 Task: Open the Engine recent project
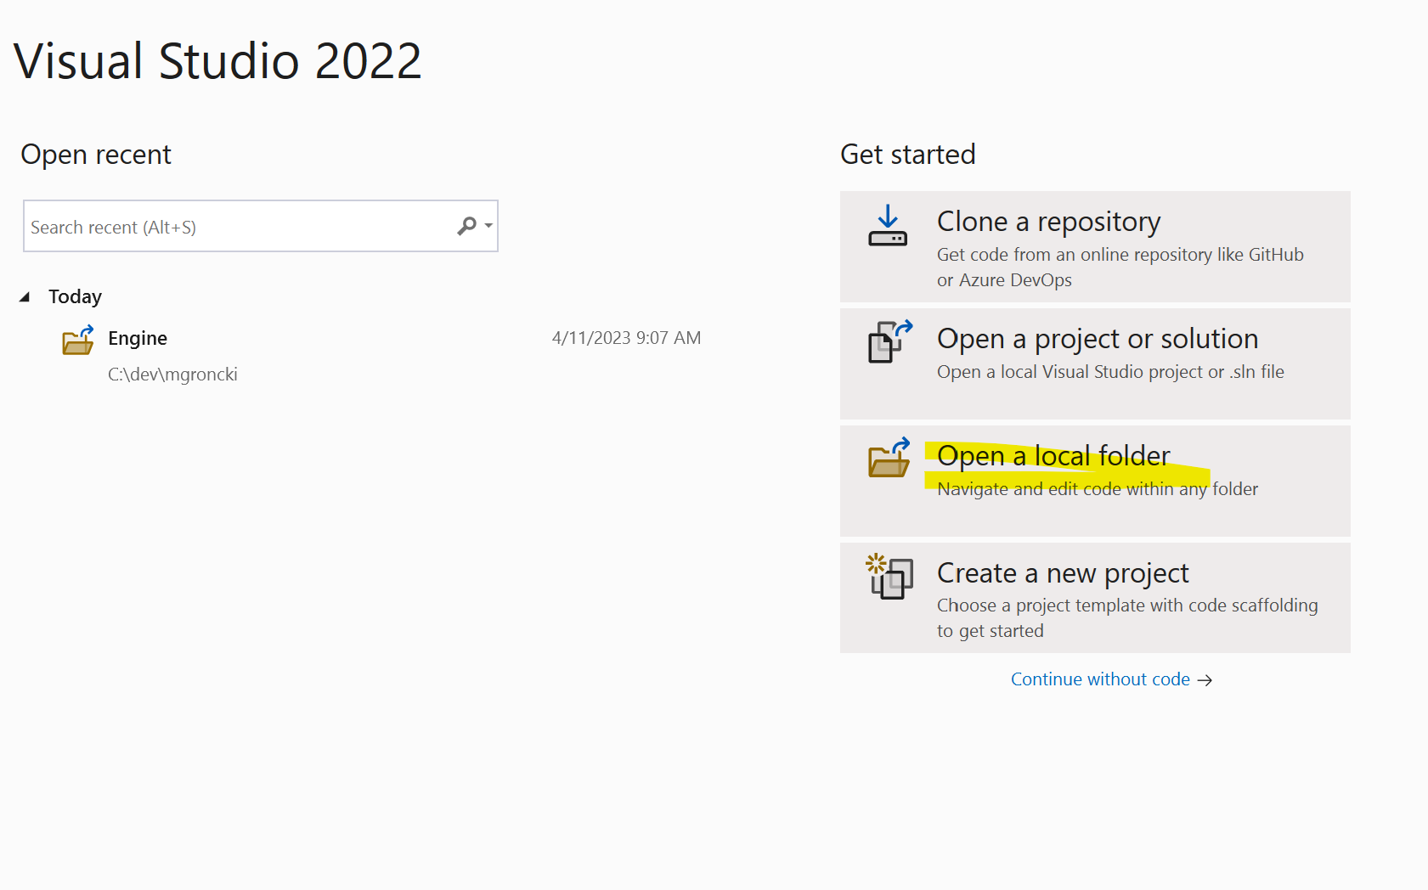click(137, 338)
